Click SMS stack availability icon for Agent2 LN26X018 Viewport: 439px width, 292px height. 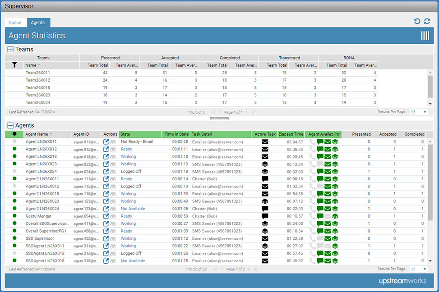[335, 194]
